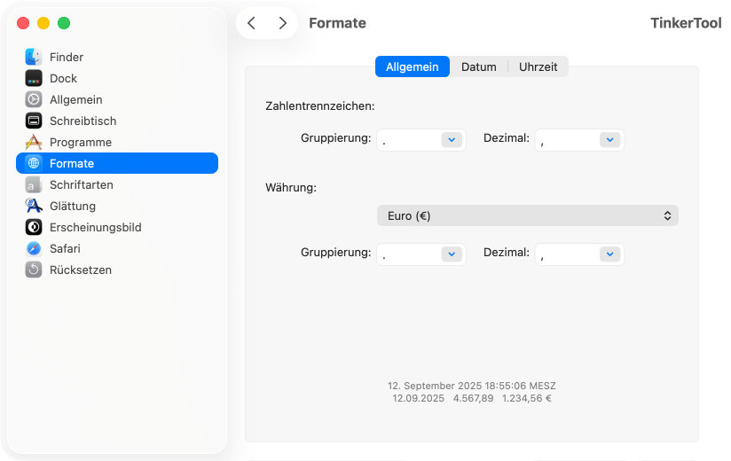Switch to the Datum tab
731x461 pixels.
[x=478, y=66]
